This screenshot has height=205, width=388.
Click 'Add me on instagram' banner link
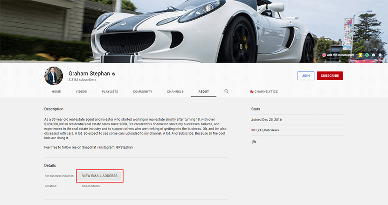point(340,55)
